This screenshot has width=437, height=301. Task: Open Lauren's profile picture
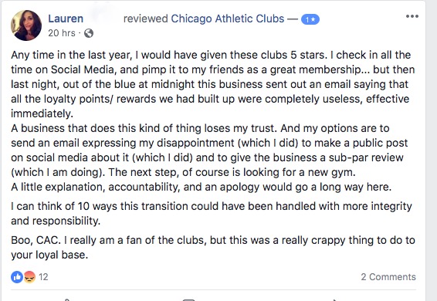click(26, 25)
